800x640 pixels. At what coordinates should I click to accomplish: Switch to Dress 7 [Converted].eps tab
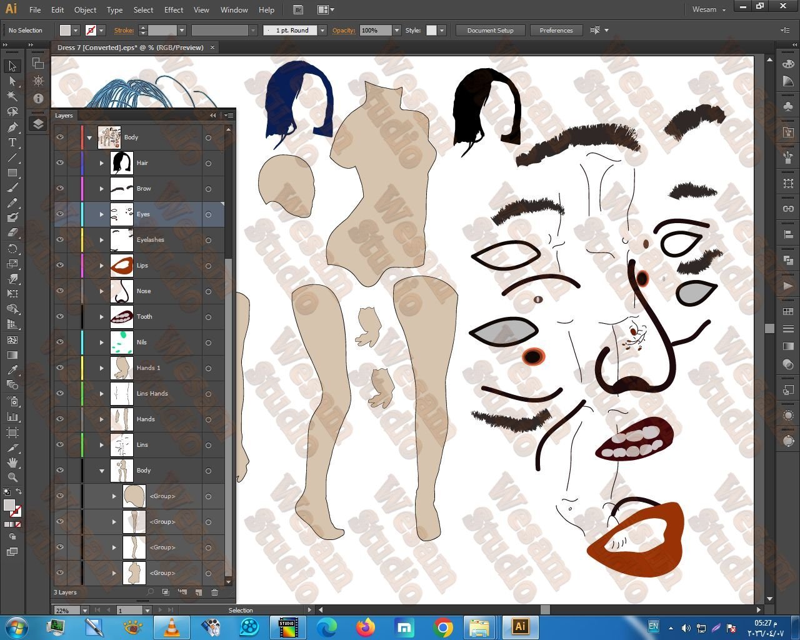click(131, 47)
